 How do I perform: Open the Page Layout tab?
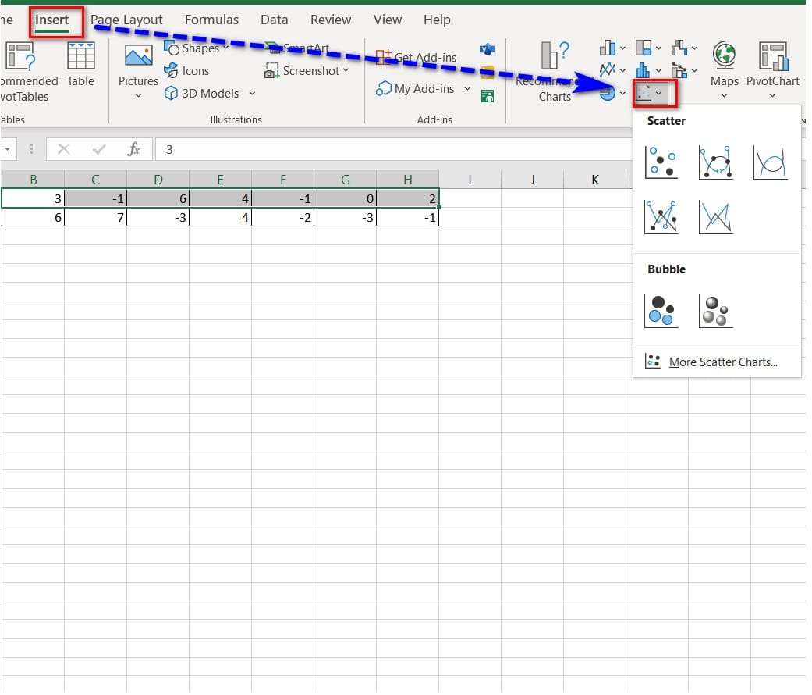click(126, 20)
